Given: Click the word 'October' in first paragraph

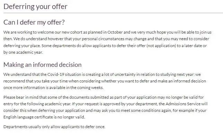Looking at the screenshot, I should [115, 32].
